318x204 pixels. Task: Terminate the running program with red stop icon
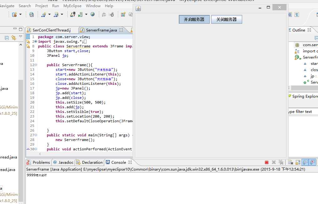coord(267,162)
